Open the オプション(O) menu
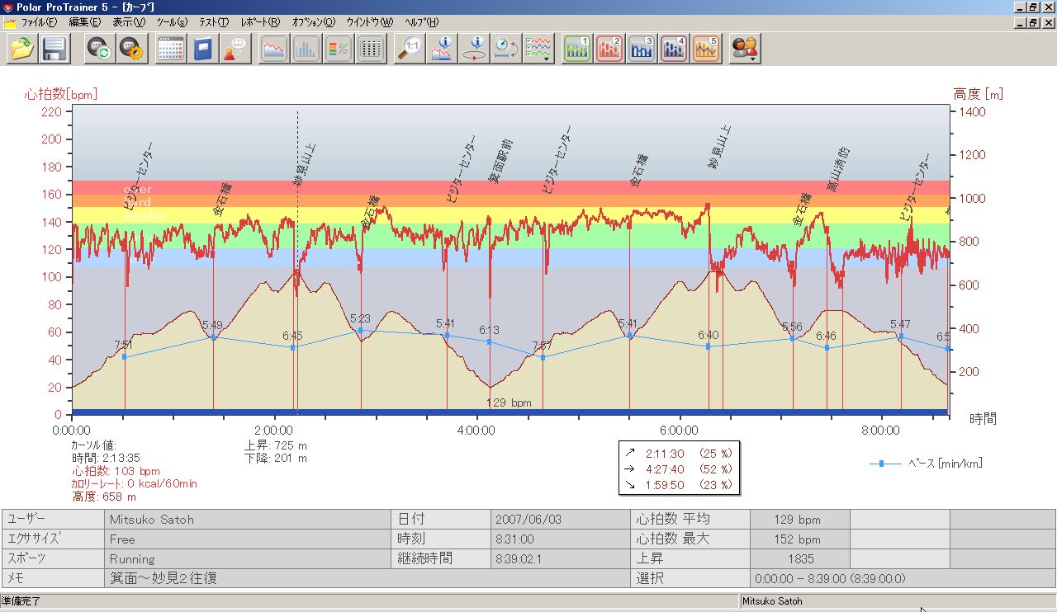This screenshot has width=1057, height=612. tap(314, 22)
